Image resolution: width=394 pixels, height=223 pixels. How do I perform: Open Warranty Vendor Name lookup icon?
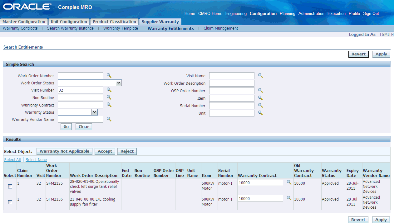[109, 119]
